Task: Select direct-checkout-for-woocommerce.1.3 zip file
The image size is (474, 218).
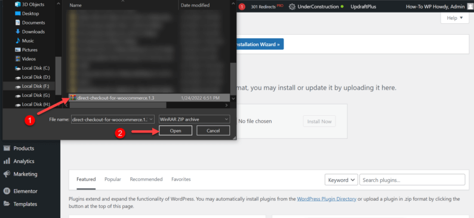Action: click(149, 98)
